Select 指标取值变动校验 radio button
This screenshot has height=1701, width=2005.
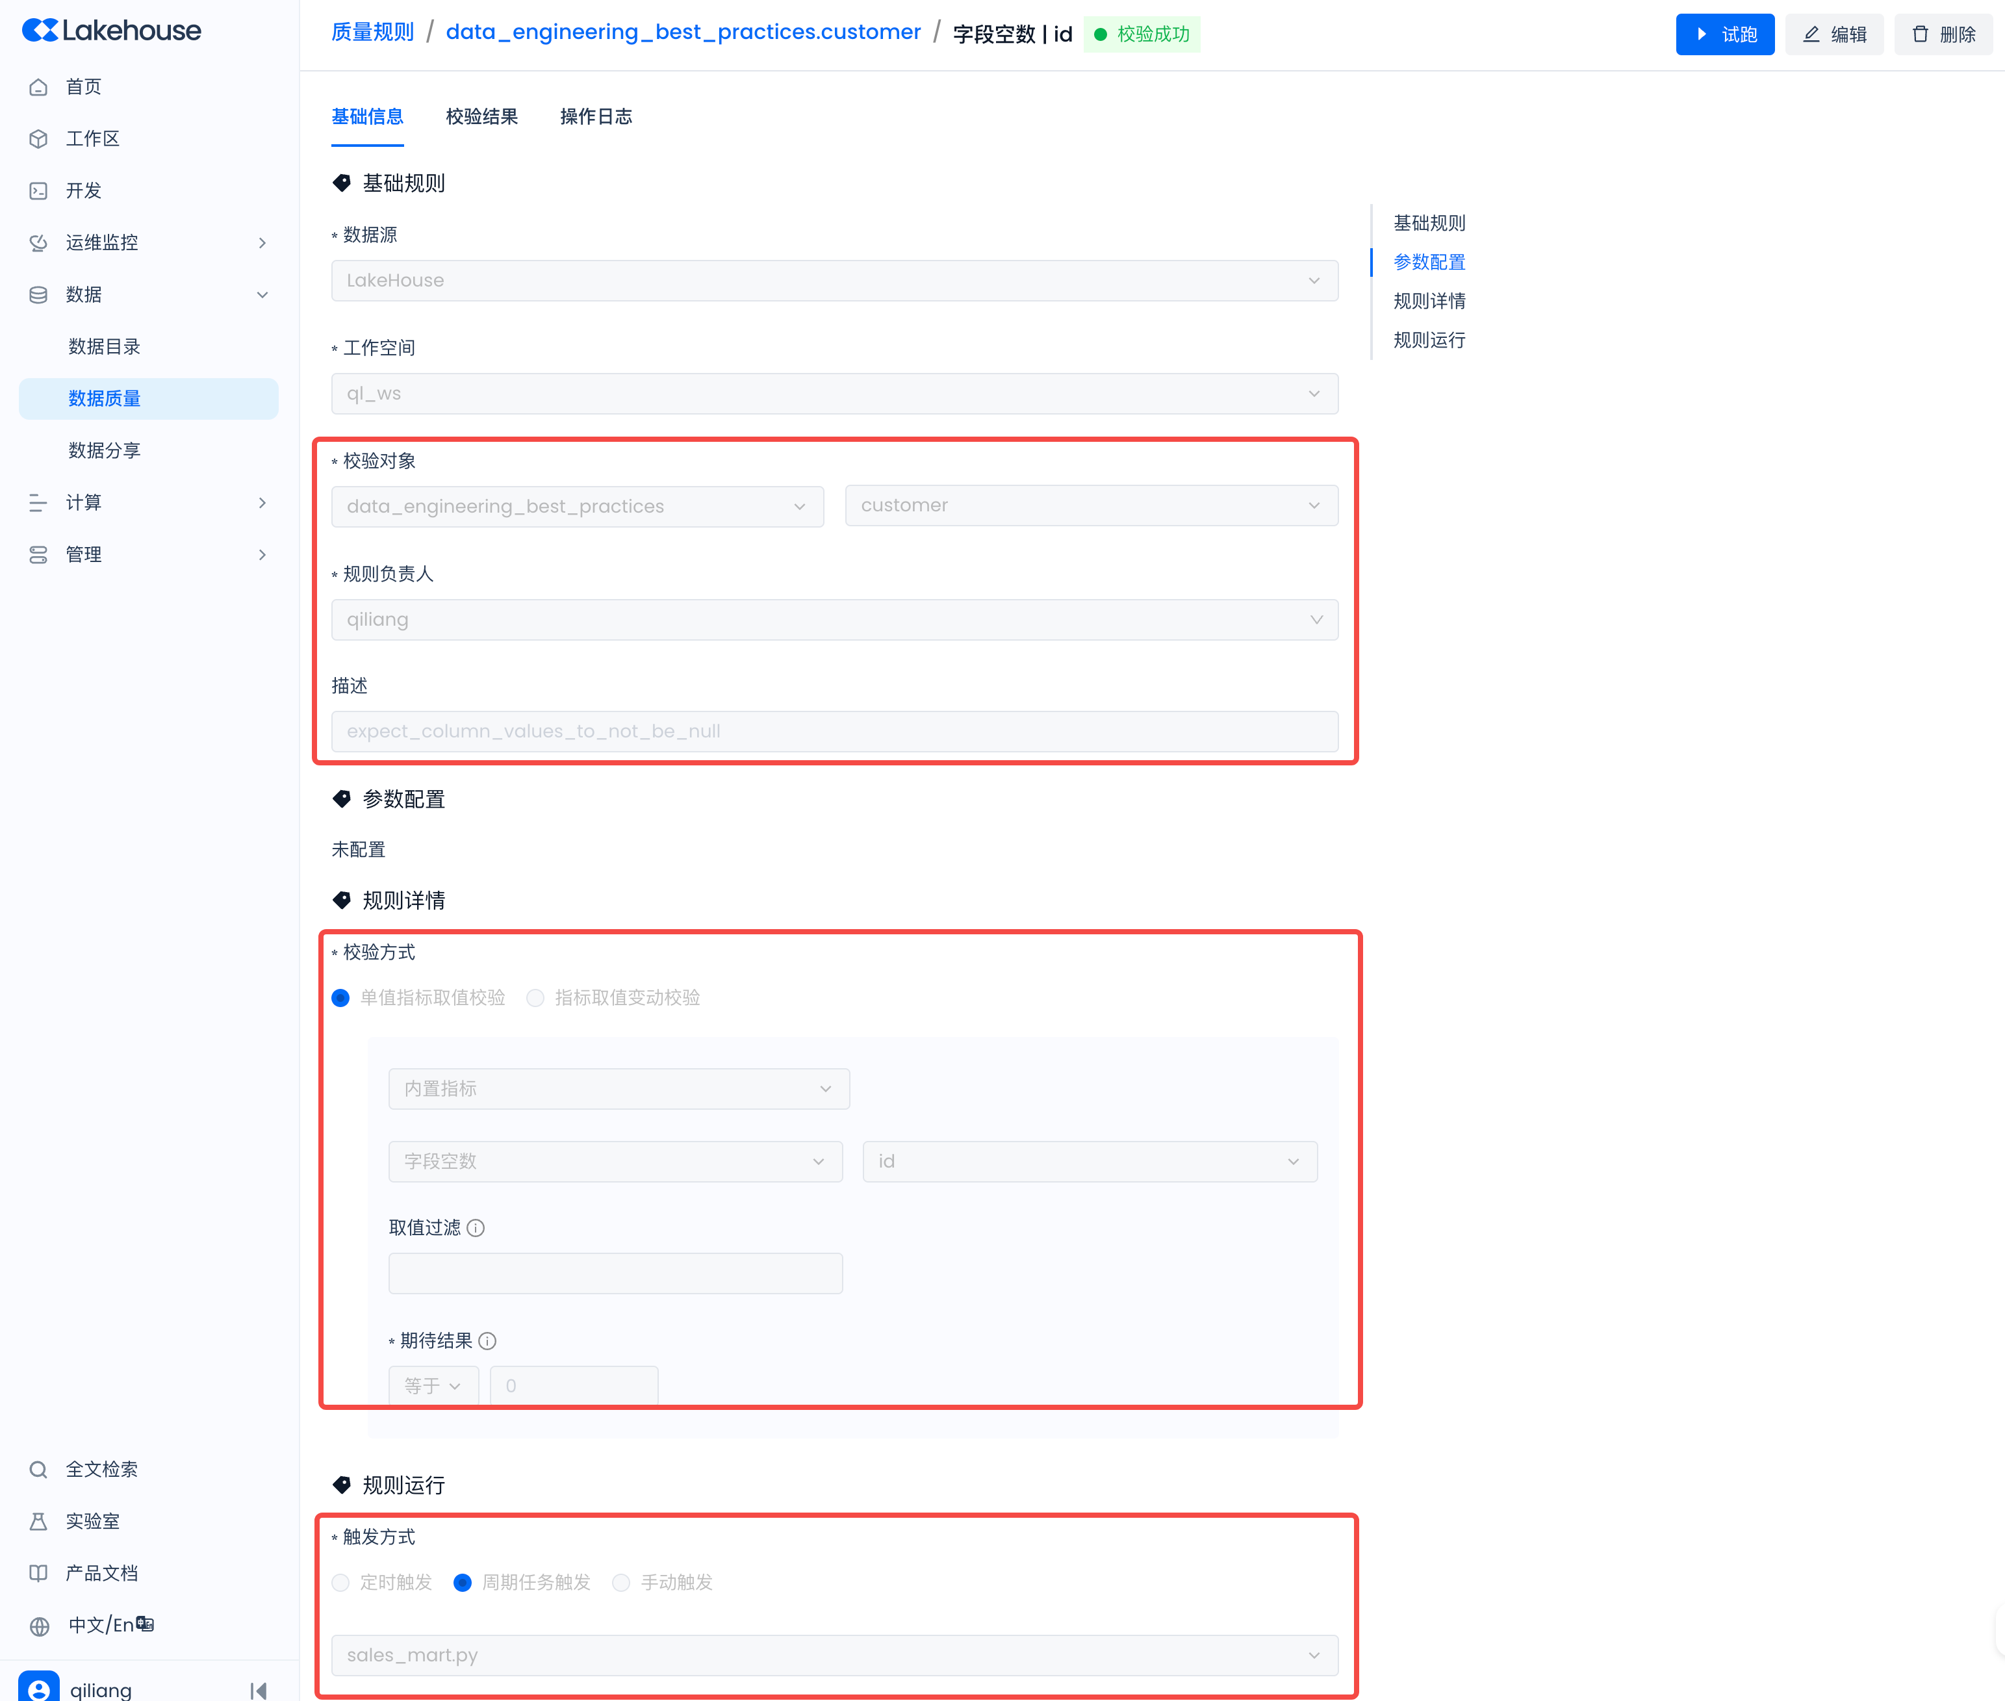[x=535, y=998]
